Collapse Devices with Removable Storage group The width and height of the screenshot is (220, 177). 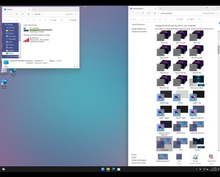[x=22, y=35]
